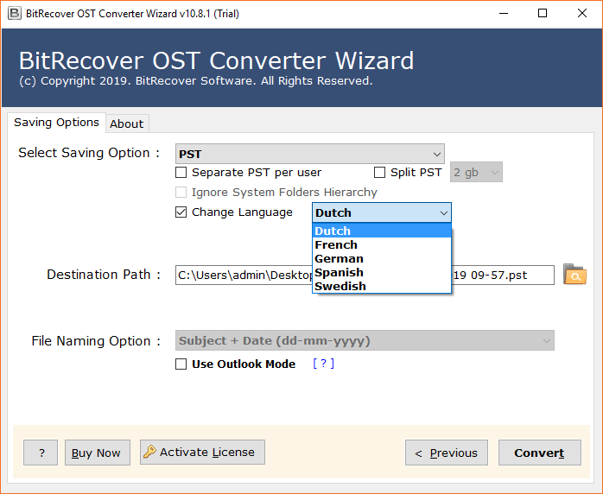Screen dimensions: 603x494
Task: Collapse the Dutch language combo box
Action: click(382, 212)
